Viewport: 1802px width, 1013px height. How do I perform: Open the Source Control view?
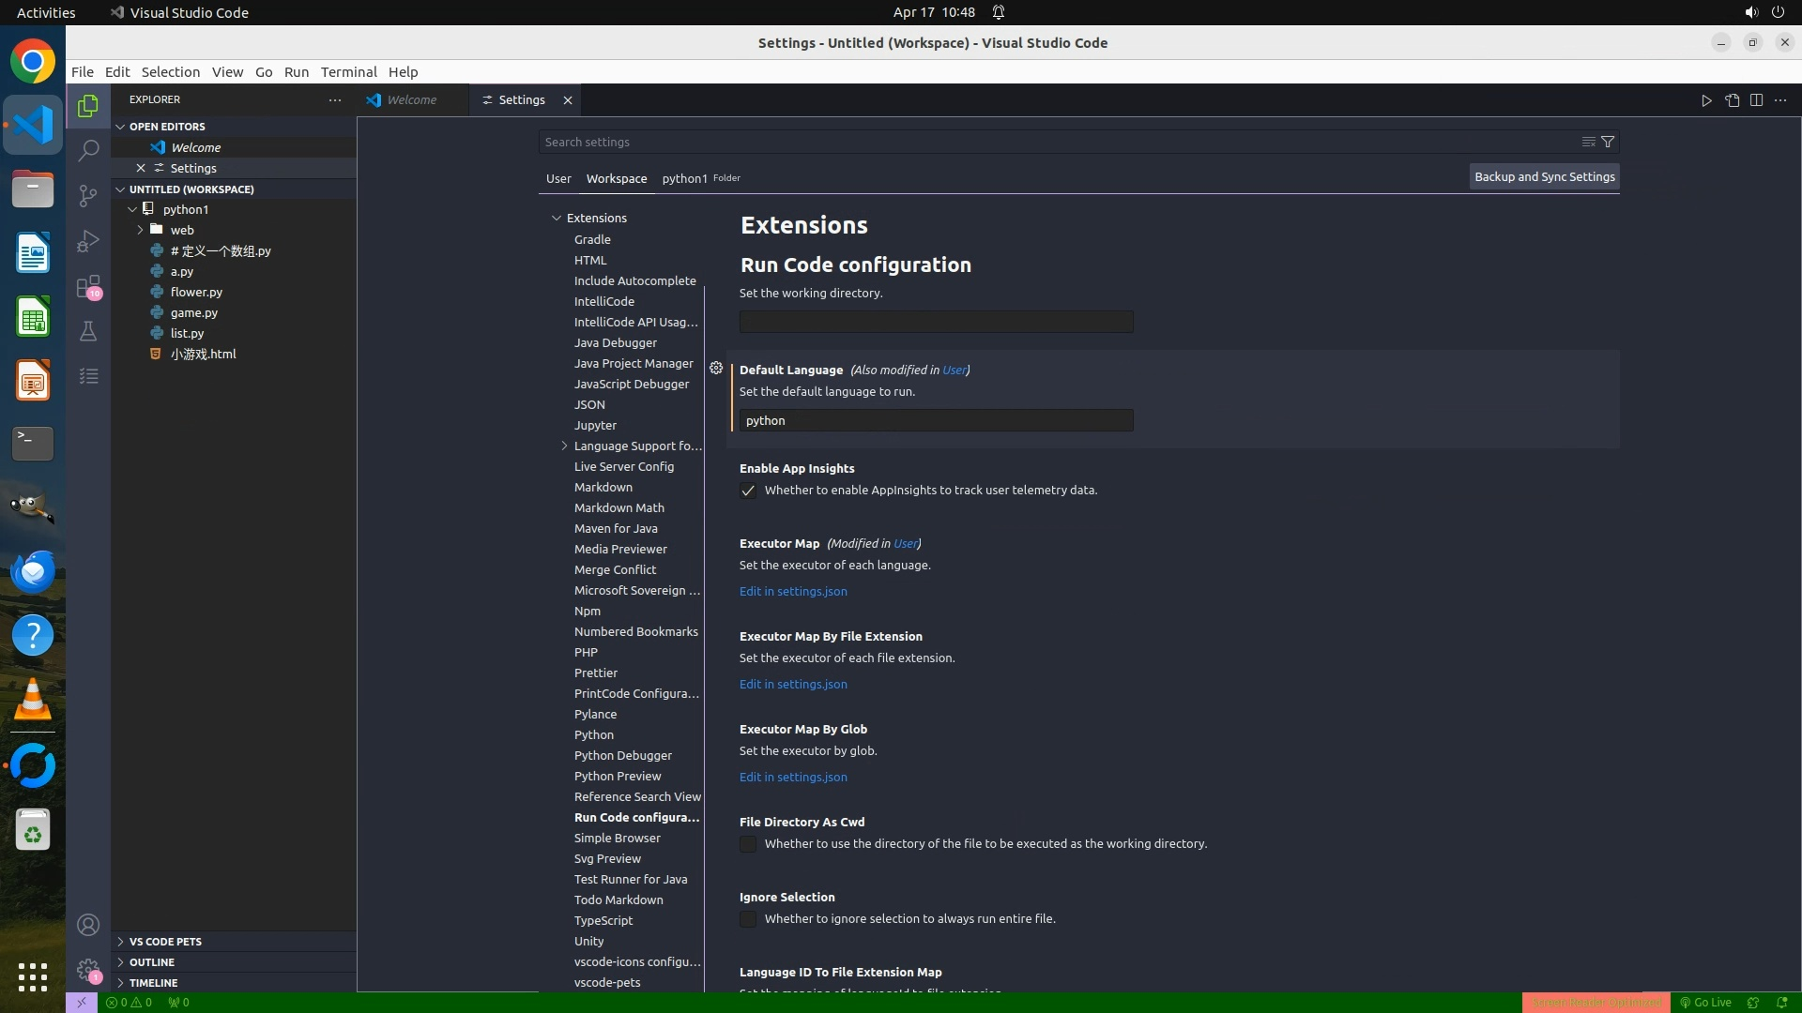pos(88,195)
